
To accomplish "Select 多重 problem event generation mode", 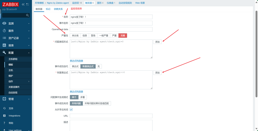I will click(82, 97).
